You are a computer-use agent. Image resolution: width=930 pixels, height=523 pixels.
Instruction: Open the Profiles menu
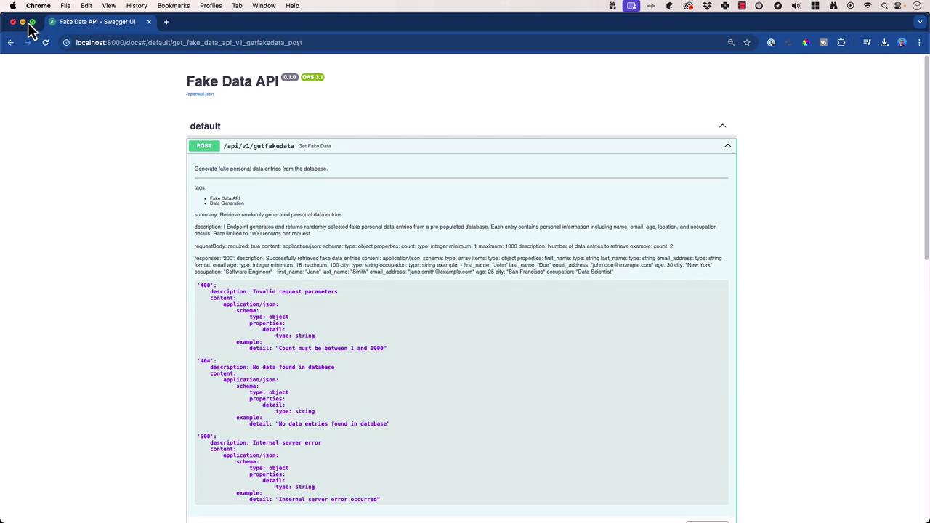coord(211,6)
